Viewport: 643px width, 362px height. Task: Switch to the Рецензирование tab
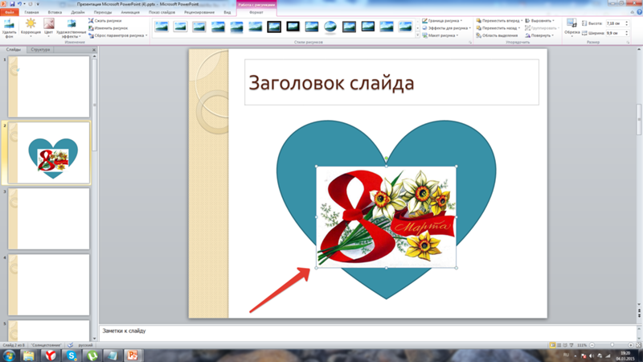tap(199, 12)
